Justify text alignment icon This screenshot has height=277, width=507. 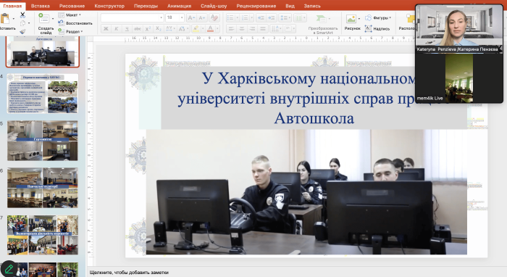[263, 29]
